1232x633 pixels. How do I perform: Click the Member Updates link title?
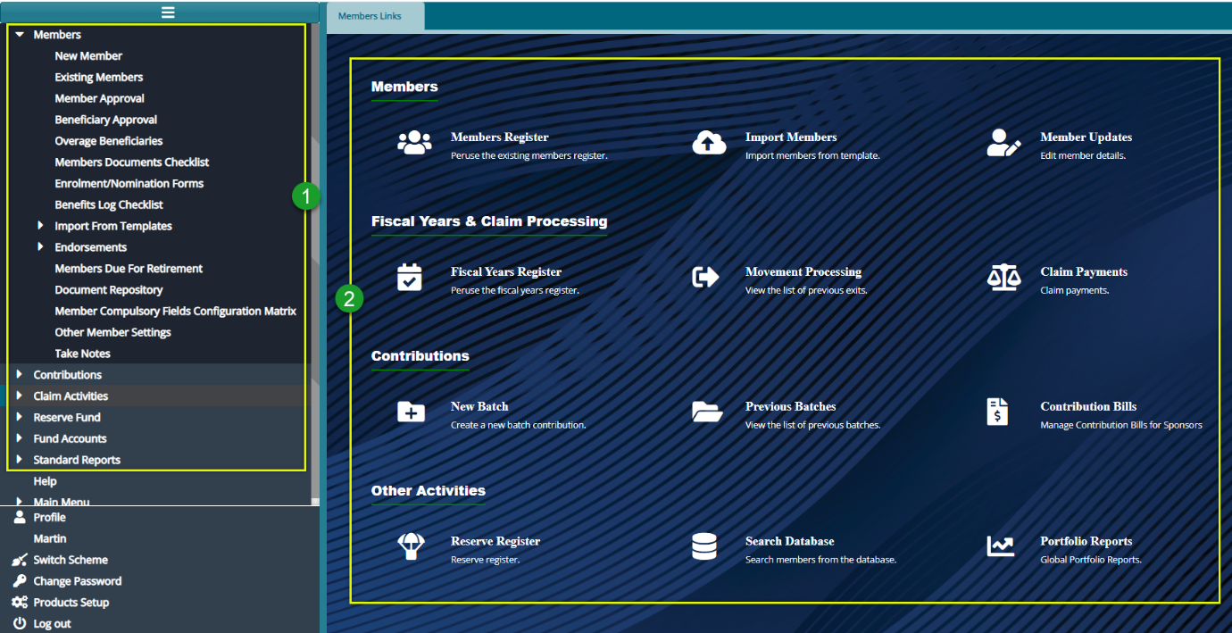click(x=1086, y=137)
